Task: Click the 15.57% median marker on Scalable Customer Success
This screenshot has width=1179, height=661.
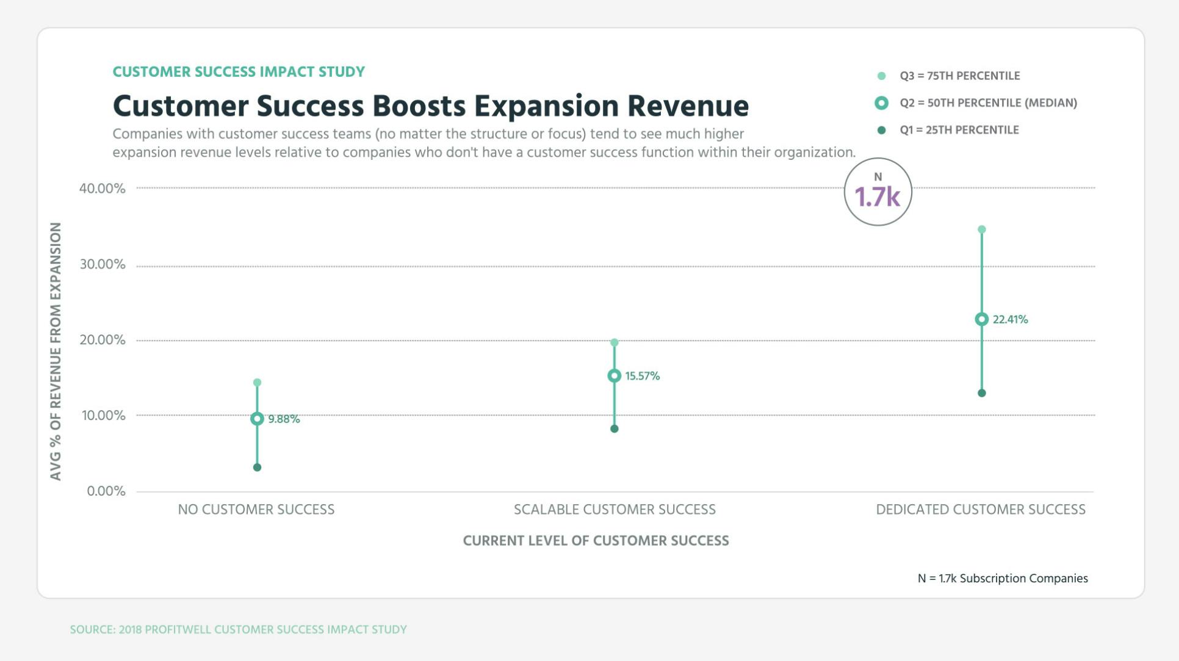Action: (x=615, y=376)
